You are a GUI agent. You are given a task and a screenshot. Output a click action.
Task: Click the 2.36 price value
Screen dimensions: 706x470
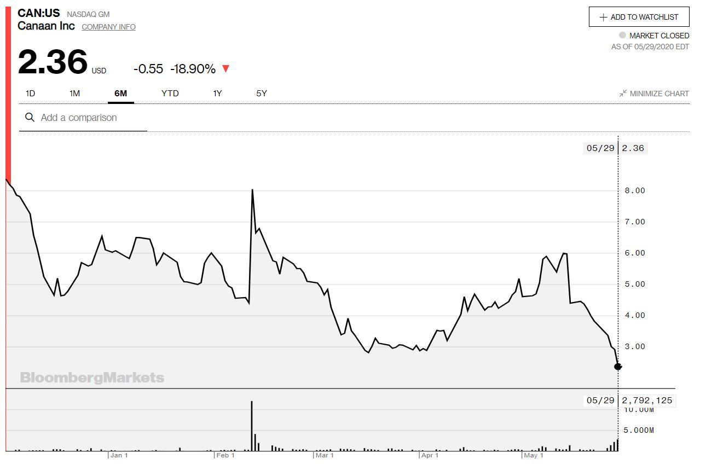[53, 62]
